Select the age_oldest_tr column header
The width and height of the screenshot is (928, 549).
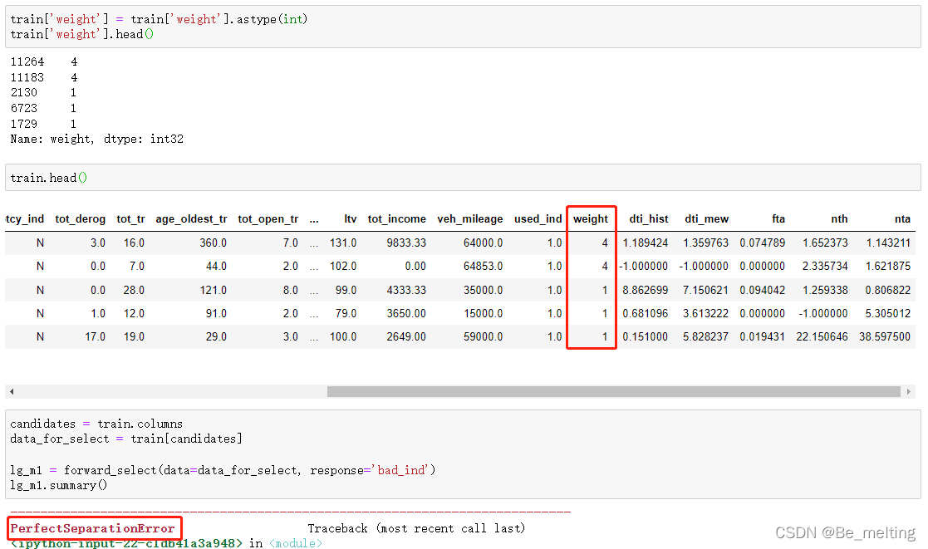point(191,219)
